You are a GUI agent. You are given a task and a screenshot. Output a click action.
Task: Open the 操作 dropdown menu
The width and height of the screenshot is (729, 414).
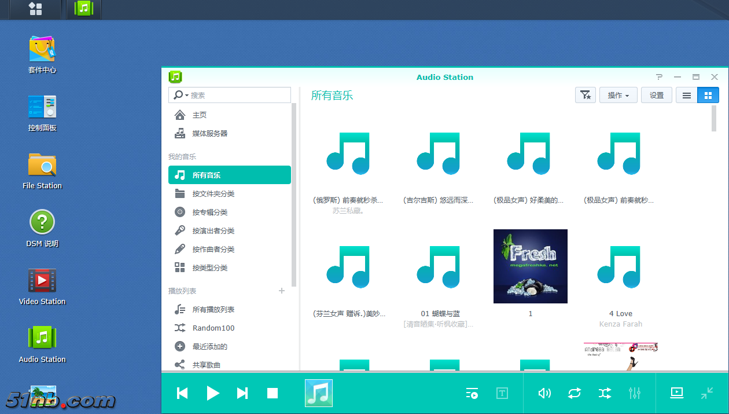coord(618,96)
